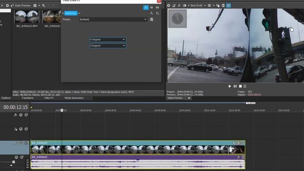
Task: Open the second 0 Degree dropdown
Action: [x=107, y=46]
